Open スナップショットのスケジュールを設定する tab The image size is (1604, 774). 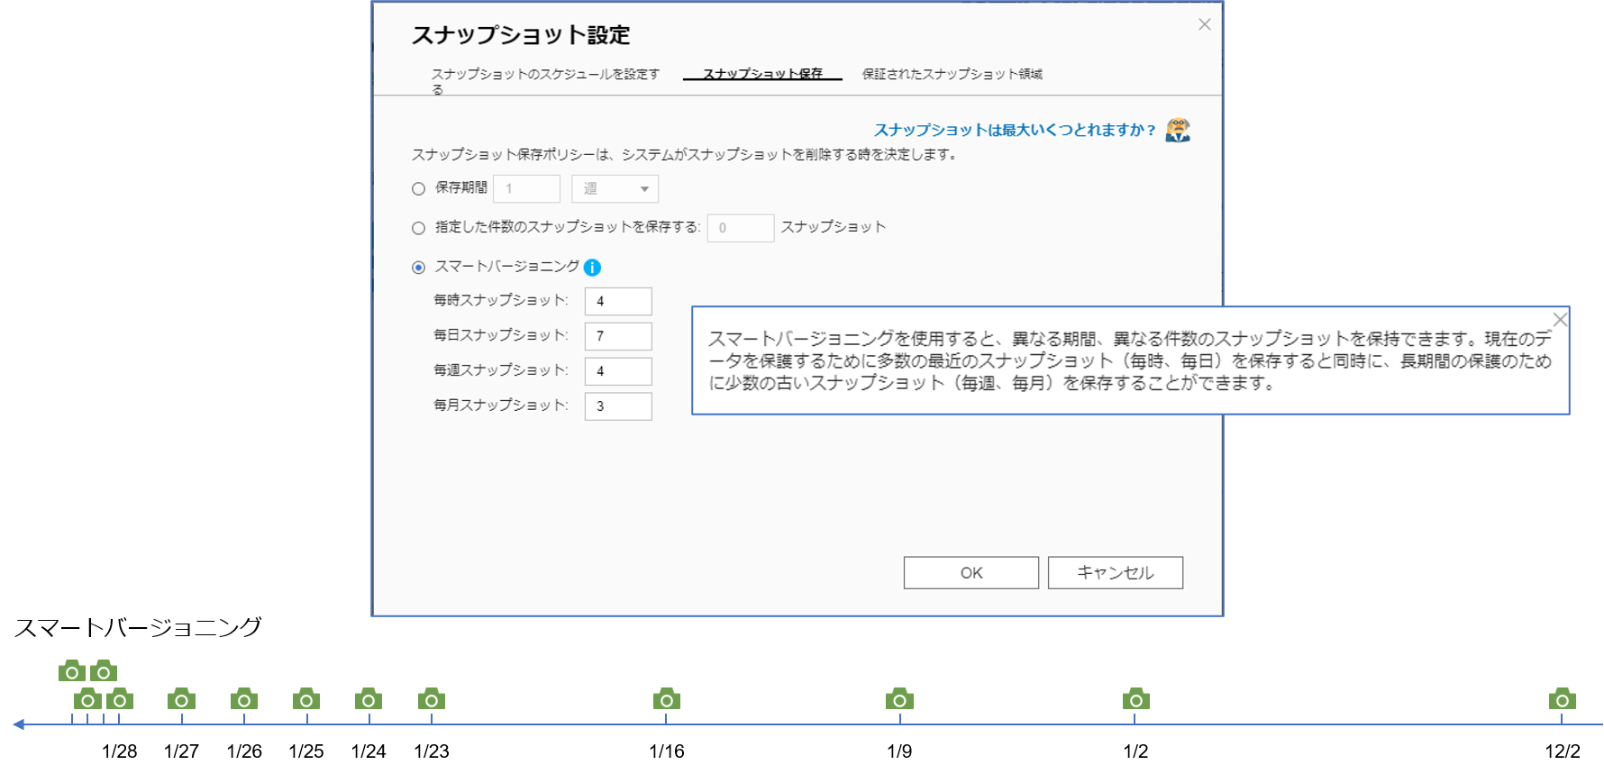coord(544,75)
